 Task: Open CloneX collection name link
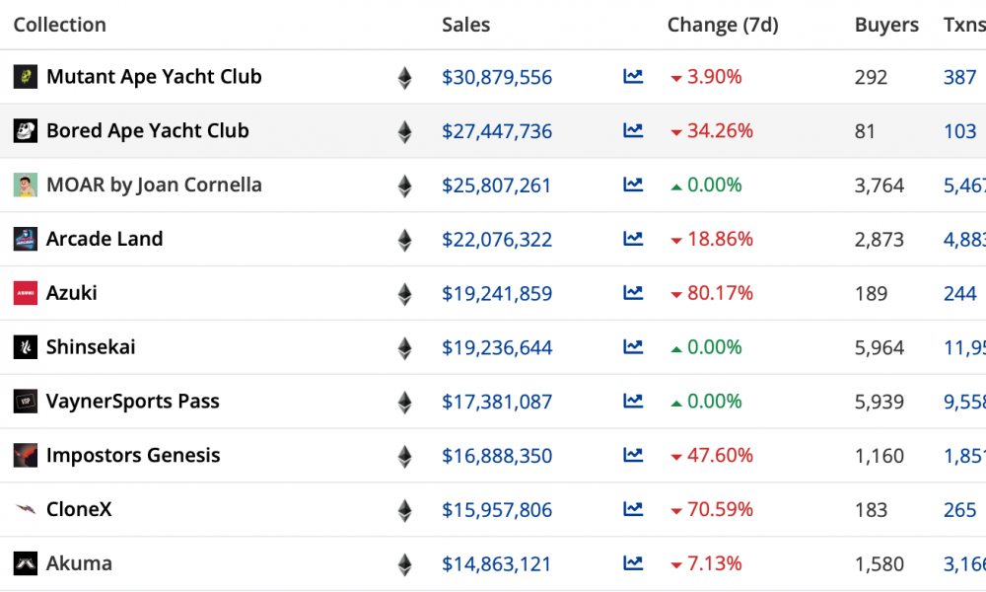(x=79, y=509)
